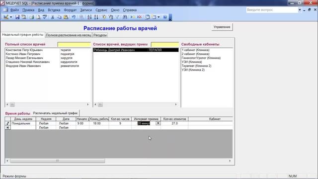318x179 pixels.
Task: Sort ascending with the A-Z icon
Action: 89,17
